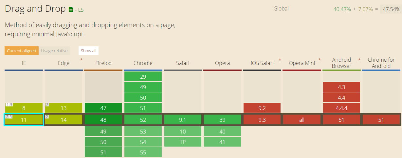Switch to the Usage relative view
This screenshot has width=402, height=158.
click(x=54, y=51)
